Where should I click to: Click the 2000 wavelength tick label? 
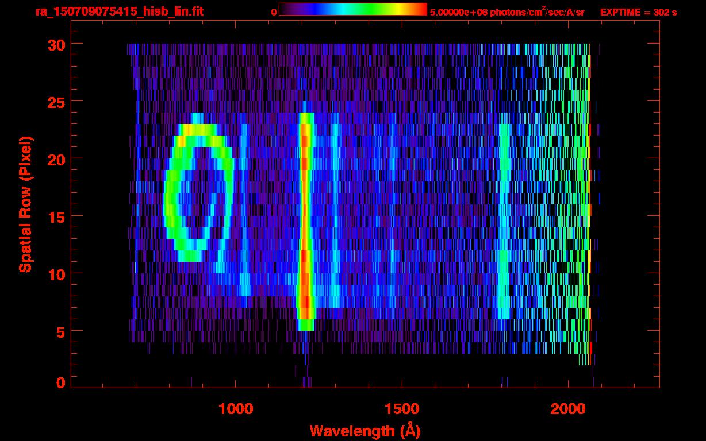click(568, 409)
